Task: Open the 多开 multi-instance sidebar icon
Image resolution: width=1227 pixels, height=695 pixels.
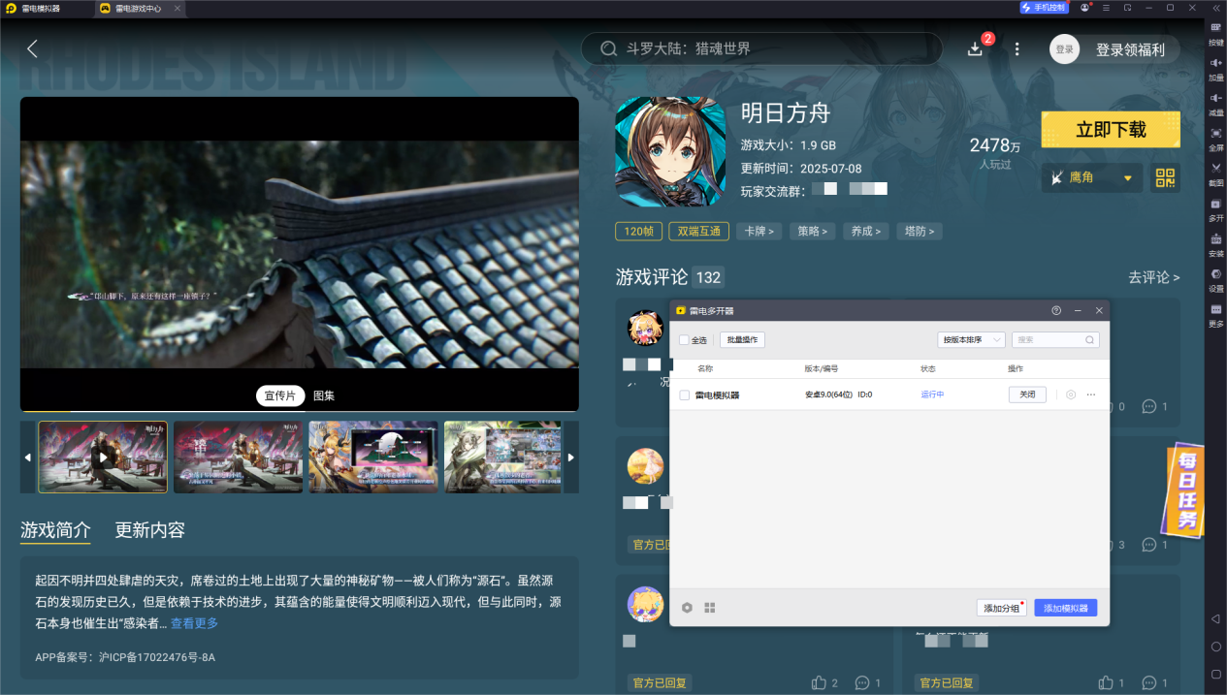Action: tap(1215, 207)
